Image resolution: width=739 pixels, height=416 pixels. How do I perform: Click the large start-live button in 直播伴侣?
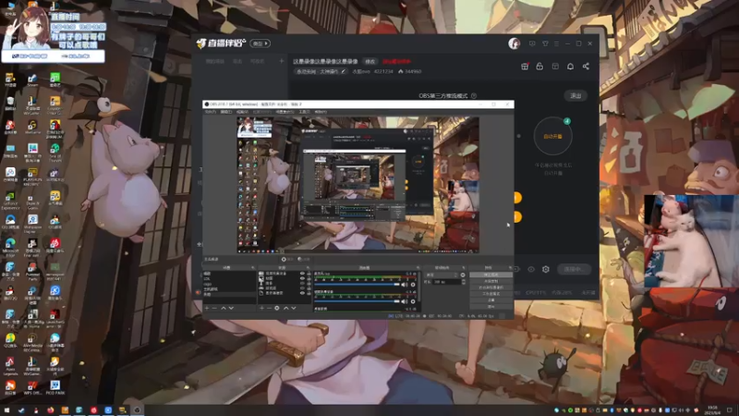point(573,269)
